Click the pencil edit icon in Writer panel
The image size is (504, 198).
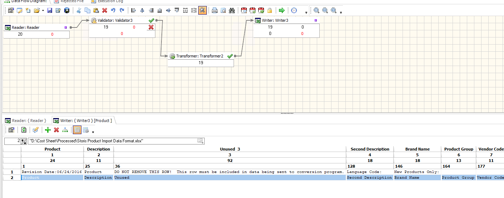coord(35,130)
